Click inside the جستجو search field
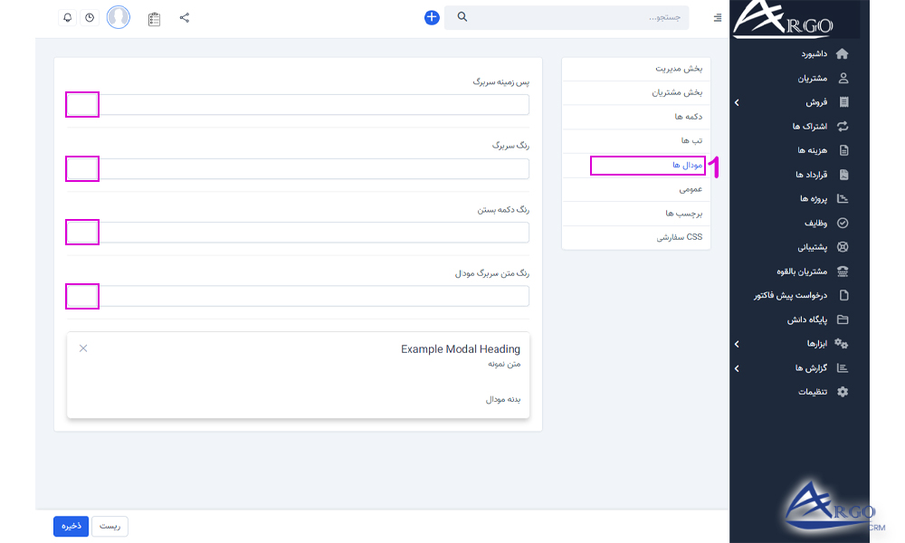This screenshot has width=905, height=543. 570,17
